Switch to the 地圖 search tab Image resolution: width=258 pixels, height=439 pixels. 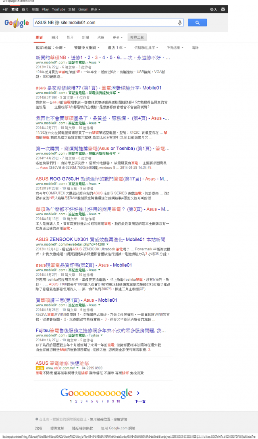[x=101, y=38]
